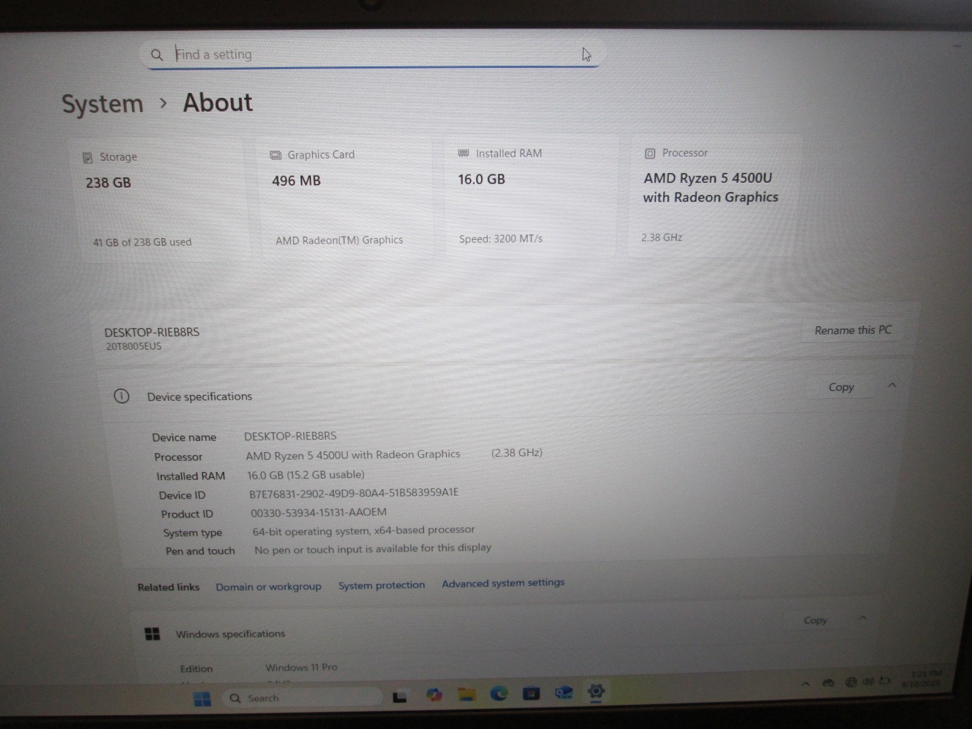972x729 pixels.
Task: Open network settings from tray globe icon
Action: pyautogui.click(x=851, y=682)
